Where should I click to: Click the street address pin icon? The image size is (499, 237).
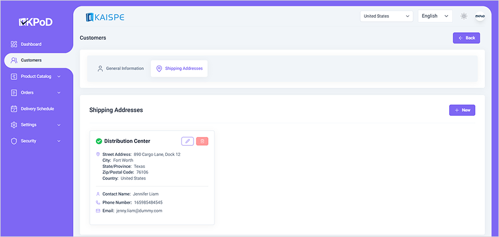[98, 154]
